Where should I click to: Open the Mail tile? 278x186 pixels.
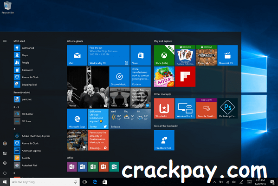[77, 55]
